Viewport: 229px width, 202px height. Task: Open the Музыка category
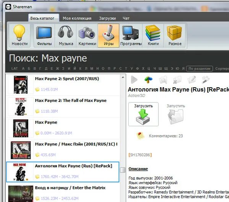click(x=66, y=36)
